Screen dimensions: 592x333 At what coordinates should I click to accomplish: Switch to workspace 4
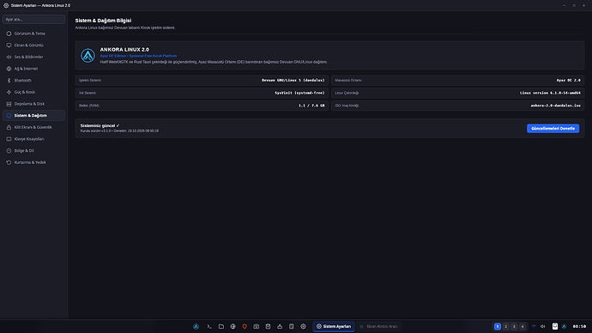(523, 327)
